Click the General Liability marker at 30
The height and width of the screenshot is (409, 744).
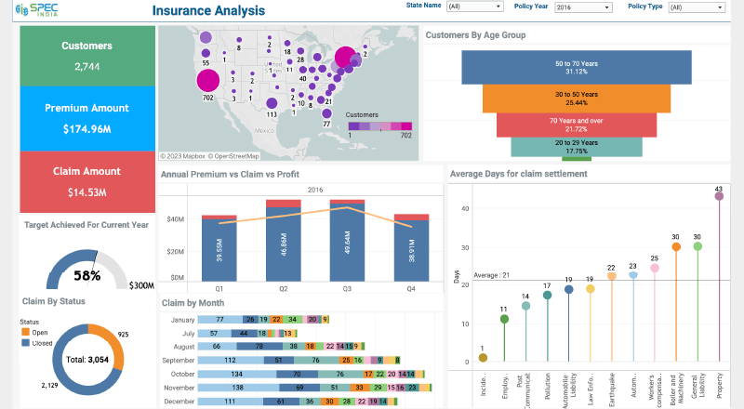click(x=697, y=246)
